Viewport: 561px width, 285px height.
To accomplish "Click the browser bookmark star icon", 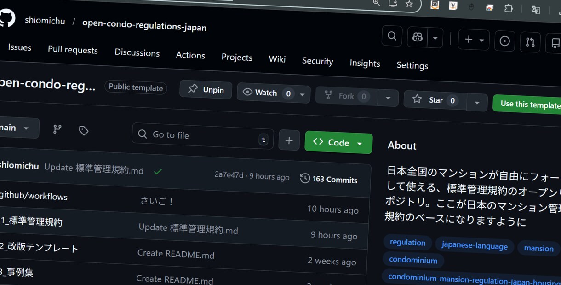I will [409, 4].
